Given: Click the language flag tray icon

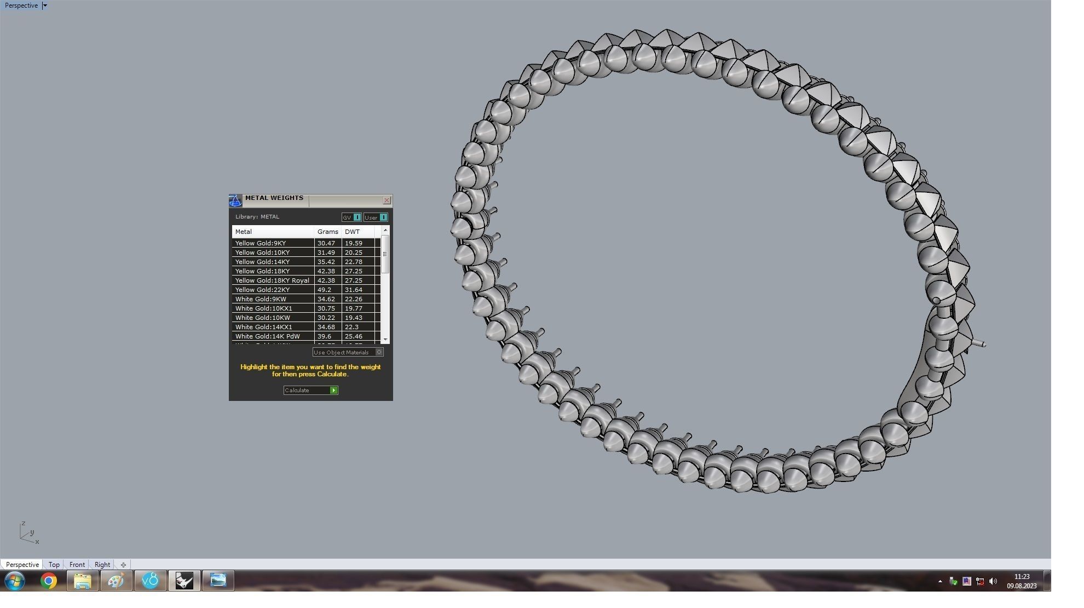Looking at the screenshot, I should coord(967,582).
